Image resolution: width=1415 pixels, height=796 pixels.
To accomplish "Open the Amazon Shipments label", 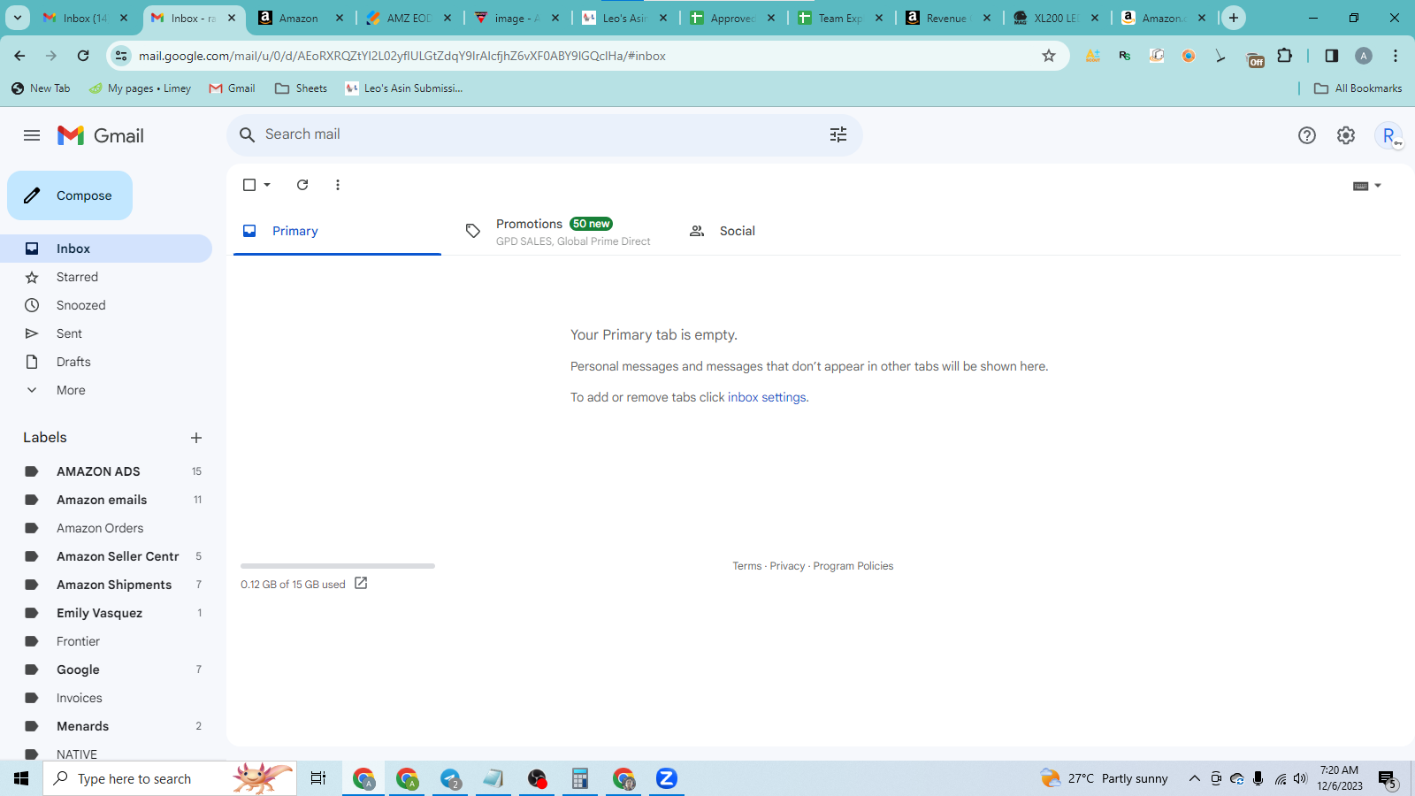I will point(106,585).
